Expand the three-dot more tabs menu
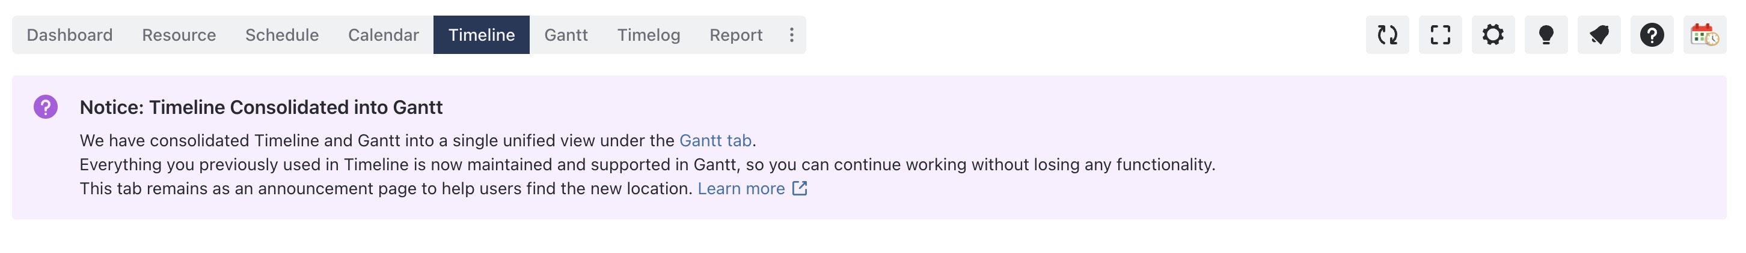Screen dimensions: 1746x253 click(x=791, y=35)
